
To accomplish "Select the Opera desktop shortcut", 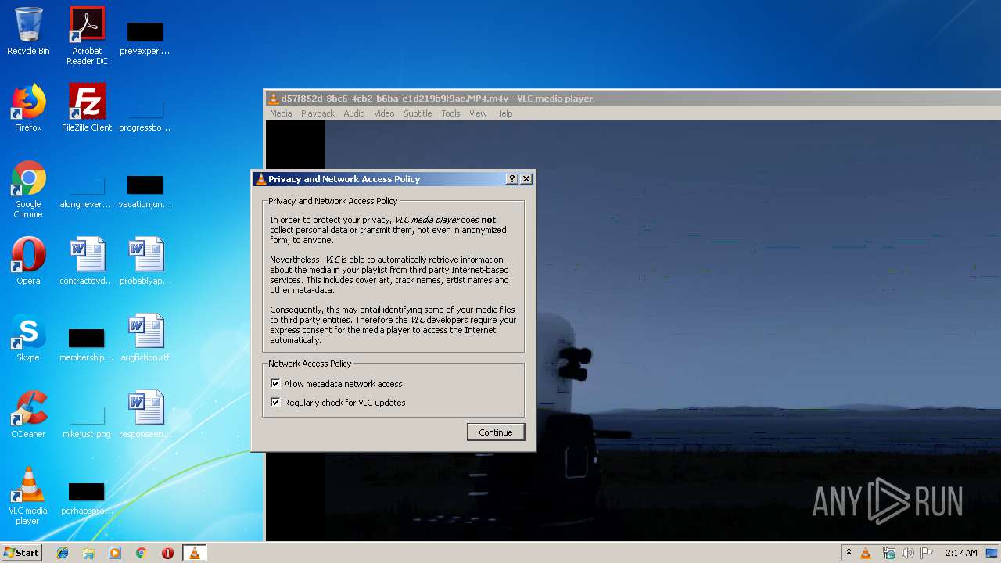I will 28,261.
